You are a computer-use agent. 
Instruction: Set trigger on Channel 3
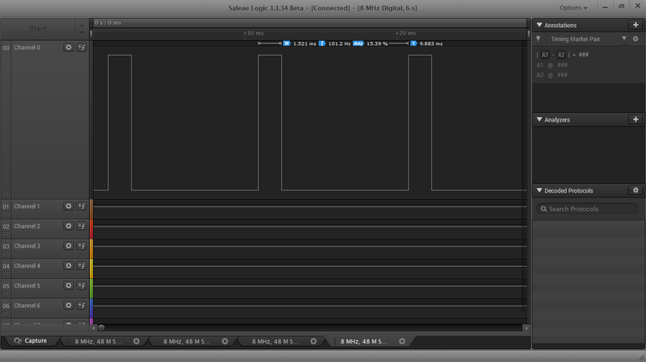coord(82,246)
